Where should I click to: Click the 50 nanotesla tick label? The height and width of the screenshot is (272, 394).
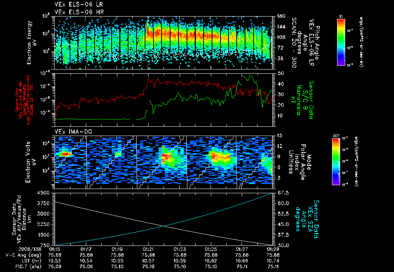click(280, 73)
